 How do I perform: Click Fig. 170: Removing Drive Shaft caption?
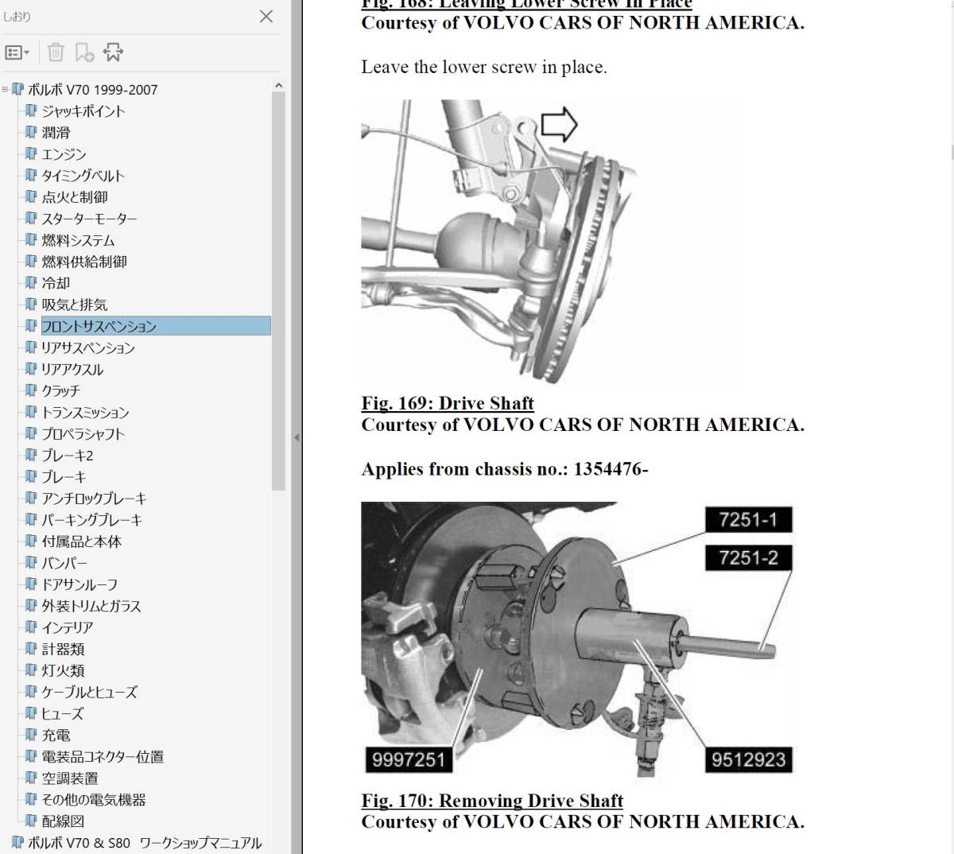(x=492, y=800)
